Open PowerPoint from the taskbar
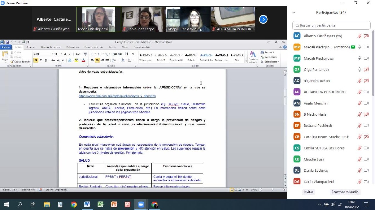This screenshot has height=210, width=375. point(114,204)
